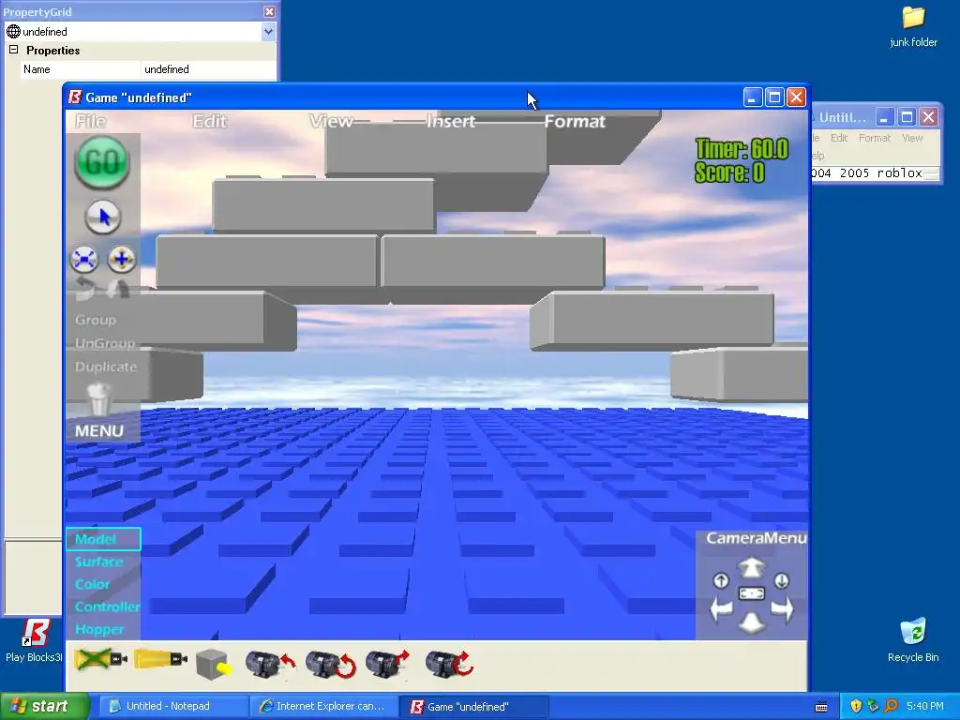Click the camera zoom-in up arrow
Image resolution: width=960 pixels, height=720 pixels.
coord(751,567)
